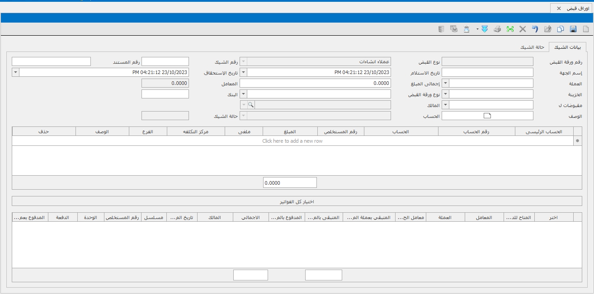Click the New document icon in toolbar

pyautogui.click(x=586, y=29)
